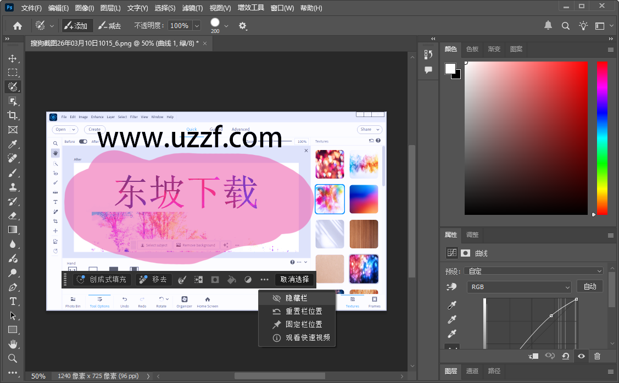Toggle clip-to-layer in the Properties panel

pyautogui.click(x=533, y=356)
